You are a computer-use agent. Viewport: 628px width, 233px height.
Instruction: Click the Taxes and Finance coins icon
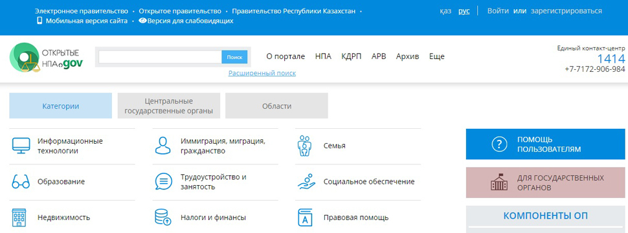163,217
